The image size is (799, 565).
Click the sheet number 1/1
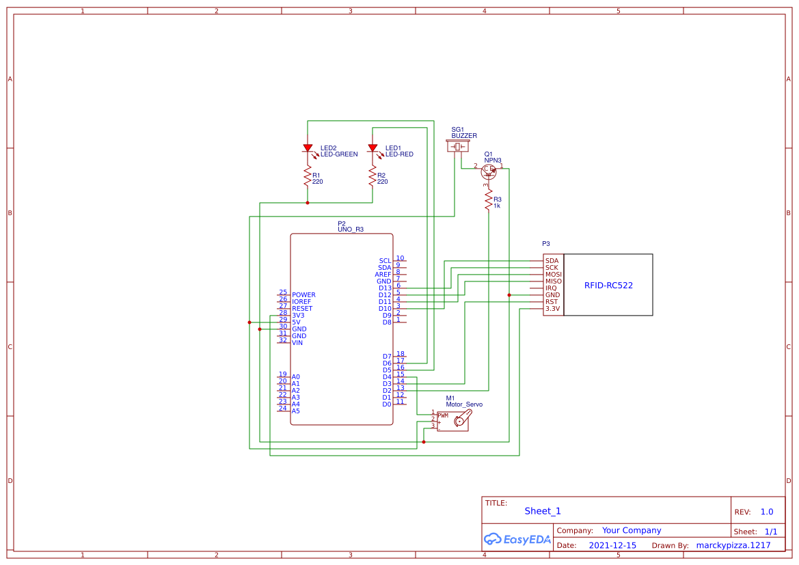click(771, 532)
